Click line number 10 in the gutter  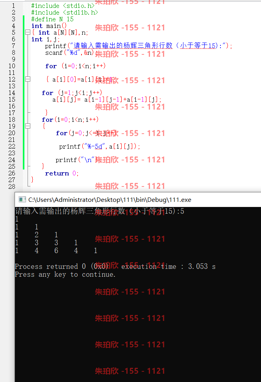[12, 66]
